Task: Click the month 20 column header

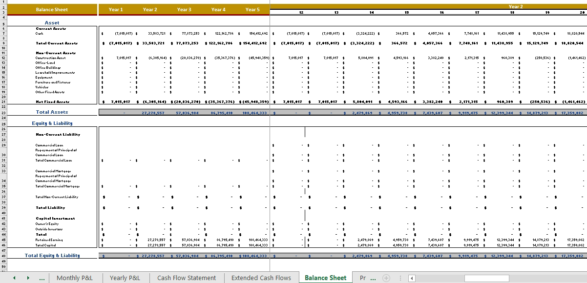Action: point(582,12)
